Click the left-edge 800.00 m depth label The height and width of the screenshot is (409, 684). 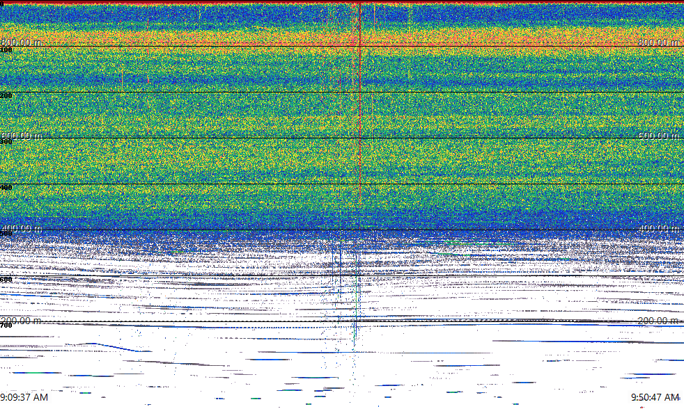pyautogui.click(x=22, y=42)
